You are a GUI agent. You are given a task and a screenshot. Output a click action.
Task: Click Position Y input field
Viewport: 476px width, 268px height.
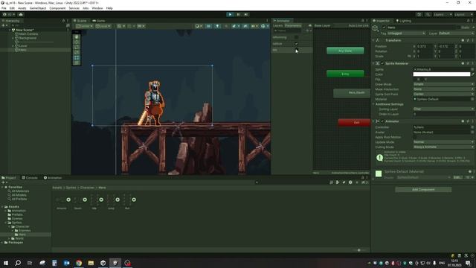coord(446,46)
